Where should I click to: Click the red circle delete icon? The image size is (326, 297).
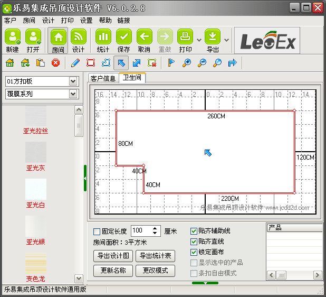click(55, 63)
